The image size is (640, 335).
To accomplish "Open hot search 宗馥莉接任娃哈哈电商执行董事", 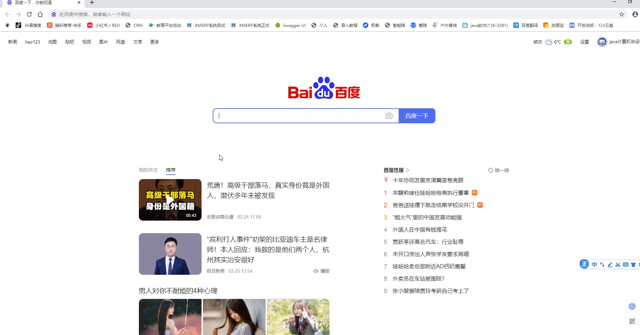I will 431,193.
